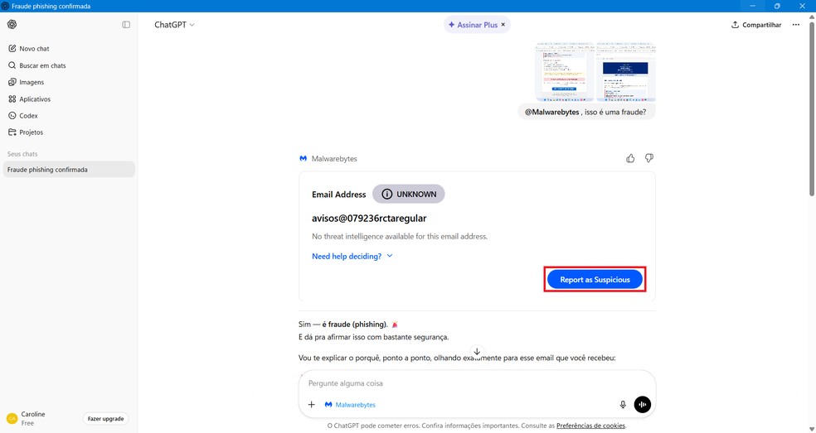The height and width of the screenshot is (433, 816).
Task: Click the CA avatar circle
Action: click(12, 418)
